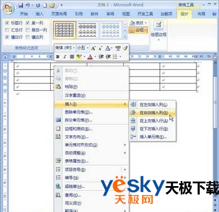The width and height of the screenshot is (219, 212).
Task: Toggle the 第一列 first column checkbox
Action: tap(28, 23)
